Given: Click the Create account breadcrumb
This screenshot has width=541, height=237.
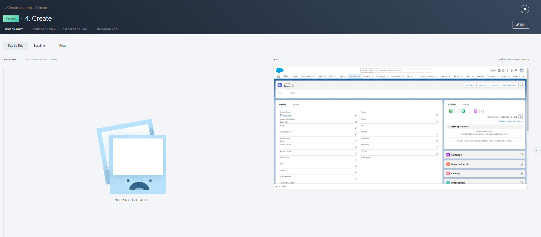Looking at the screenshot, I should coord(19,8).
